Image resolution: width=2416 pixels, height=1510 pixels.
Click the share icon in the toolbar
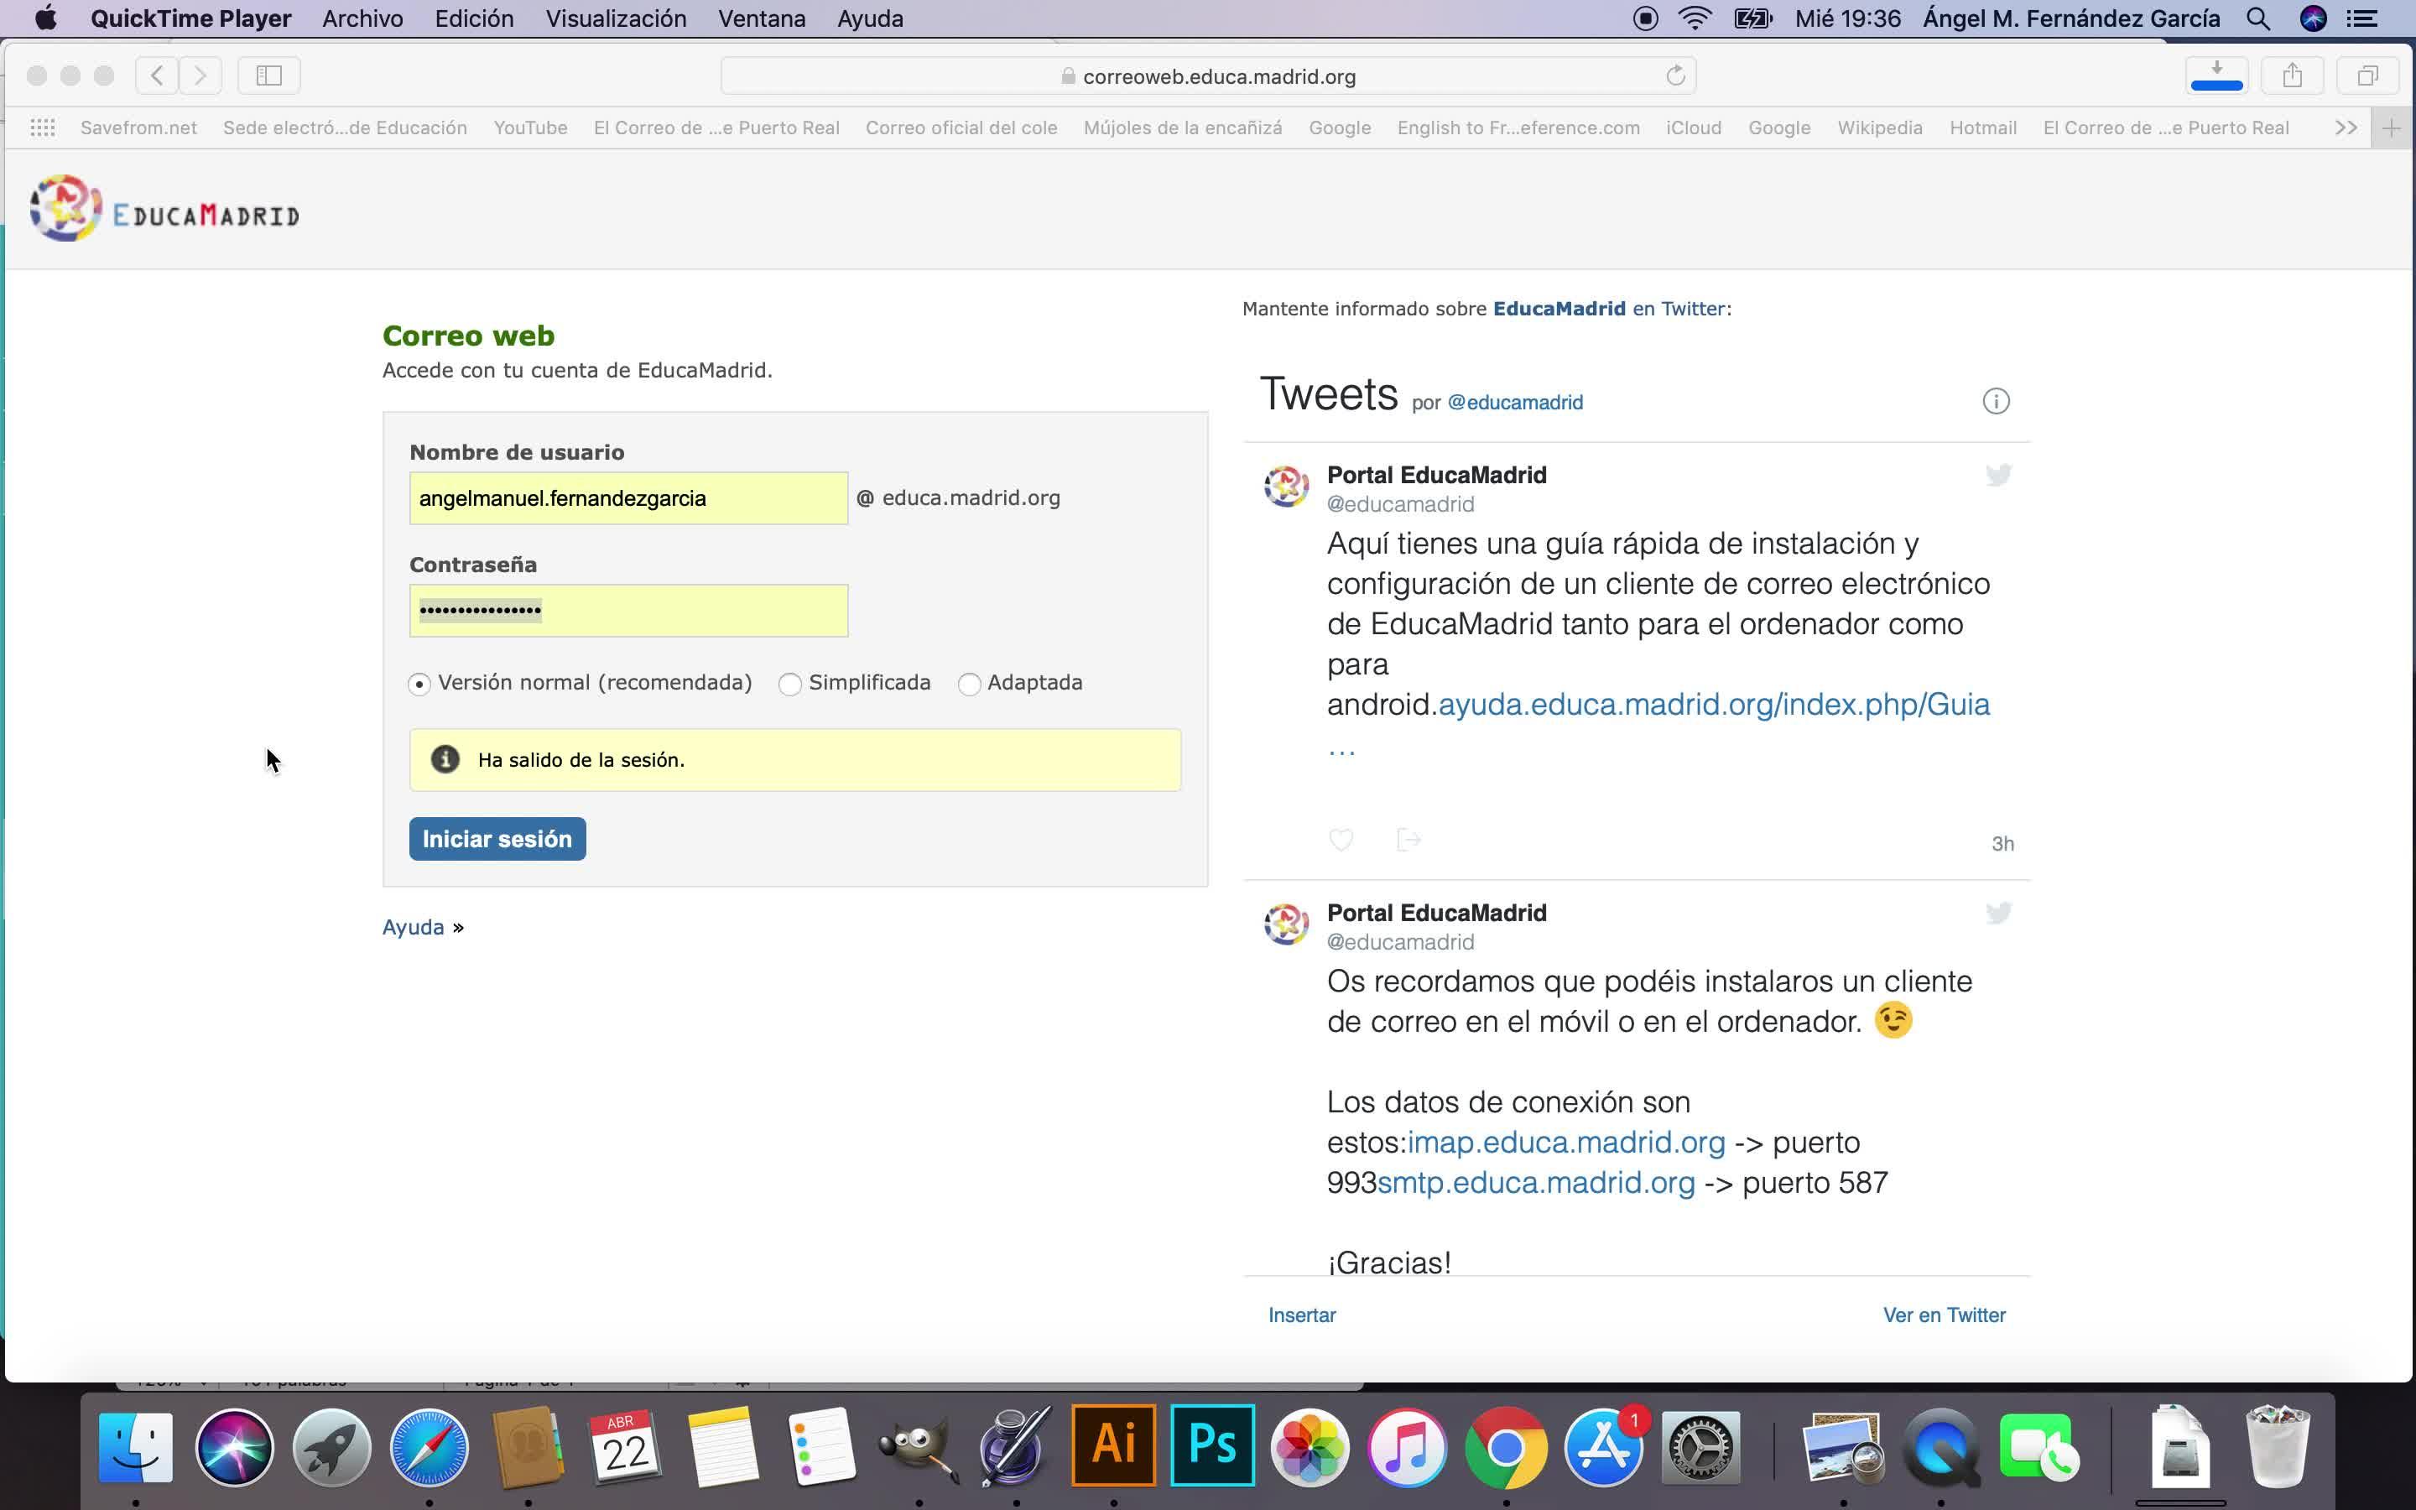2292,75
